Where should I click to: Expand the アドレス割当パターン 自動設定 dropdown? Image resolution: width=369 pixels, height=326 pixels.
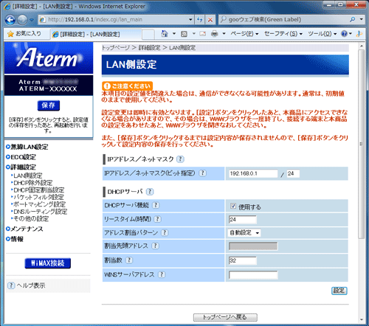(244, 233)
